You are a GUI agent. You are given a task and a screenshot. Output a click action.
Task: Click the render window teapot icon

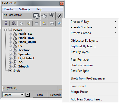(37, 16)
